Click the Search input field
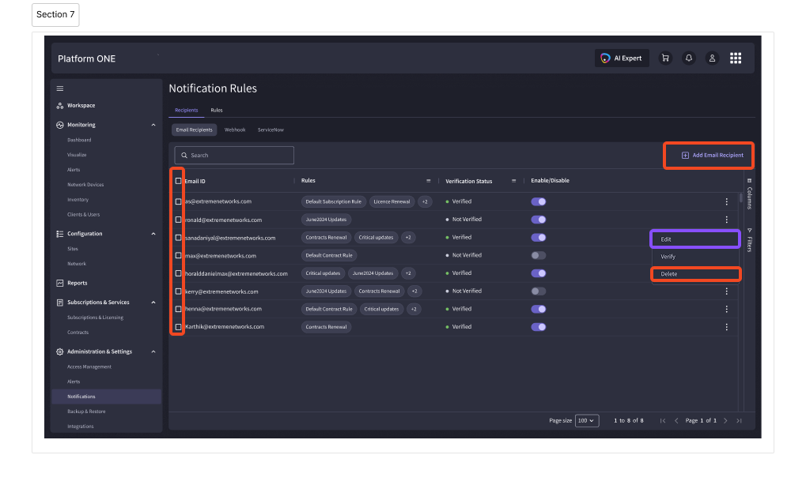 pyautogui.click(x=234, y=156)
